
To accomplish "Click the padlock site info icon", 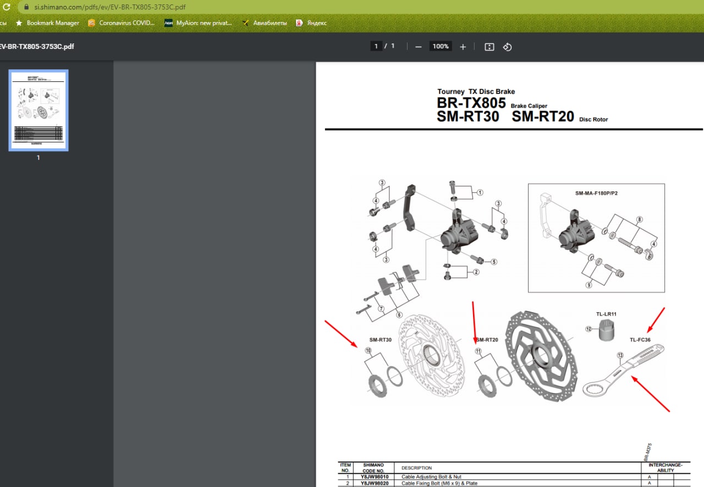I will (26, 7).
